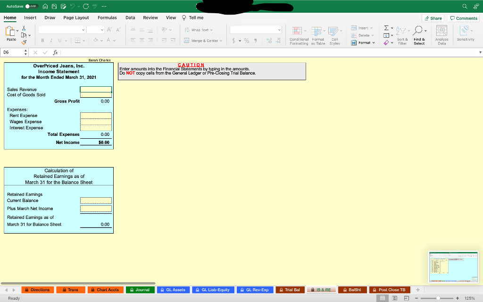Toggle italic formatting

51,40
